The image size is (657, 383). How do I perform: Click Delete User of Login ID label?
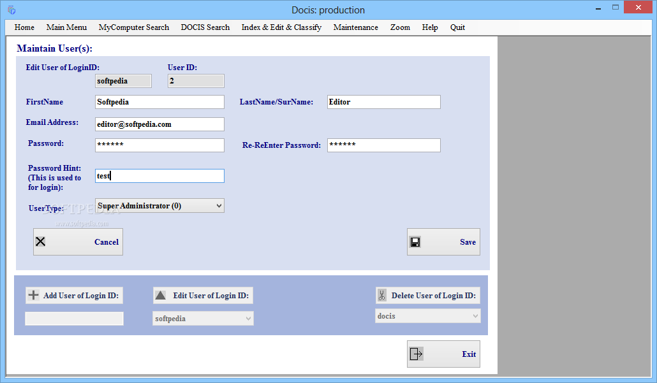[x=434, y=296]
